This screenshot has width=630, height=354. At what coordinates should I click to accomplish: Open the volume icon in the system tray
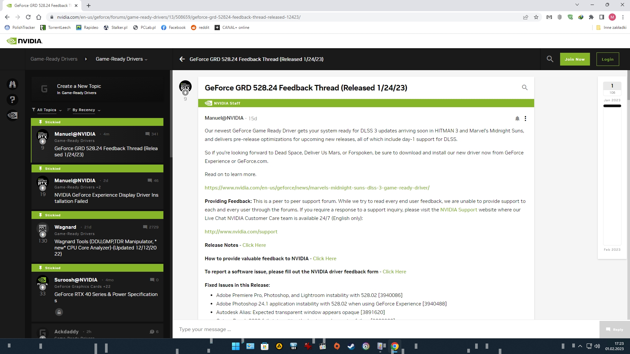tap(597, 346)
